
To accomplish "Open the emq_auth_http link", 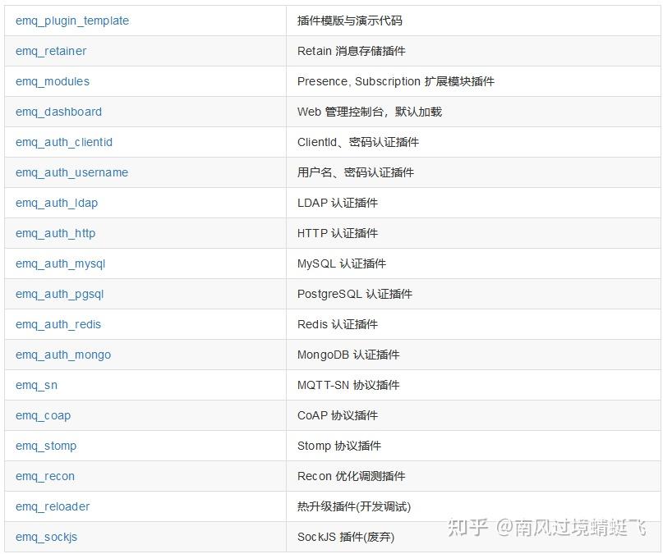I will [x=55, y=234].
